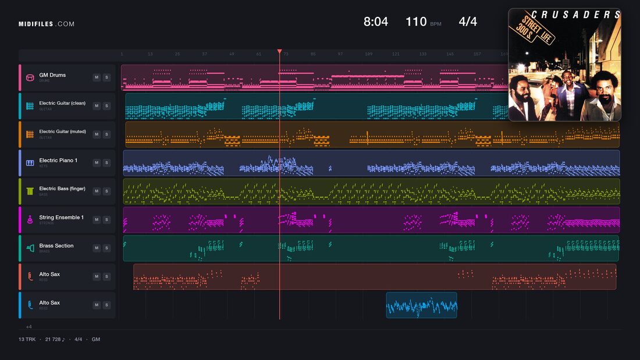
Task: Mute the red Alto Sax track
Action: (x=97, y=276)
